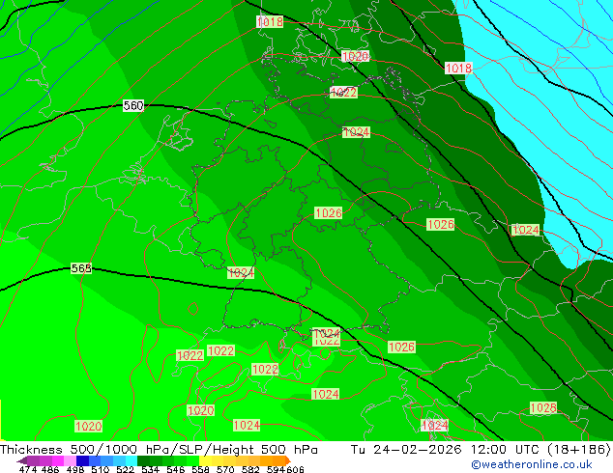Image resolution: width=613 pixels, height=473 pixels.
Task: Pick the light pink legend swatch
Action: 70,460
